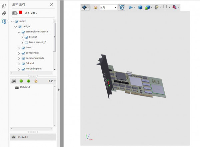Collapse the assemblymechanical node
Screen dimensions: 200x147
[x=19, y=32]
